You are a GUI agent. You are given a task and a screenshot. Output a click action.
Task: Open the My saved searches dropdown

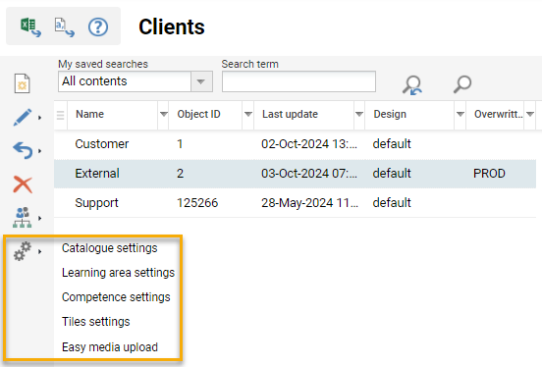[135, 81]
